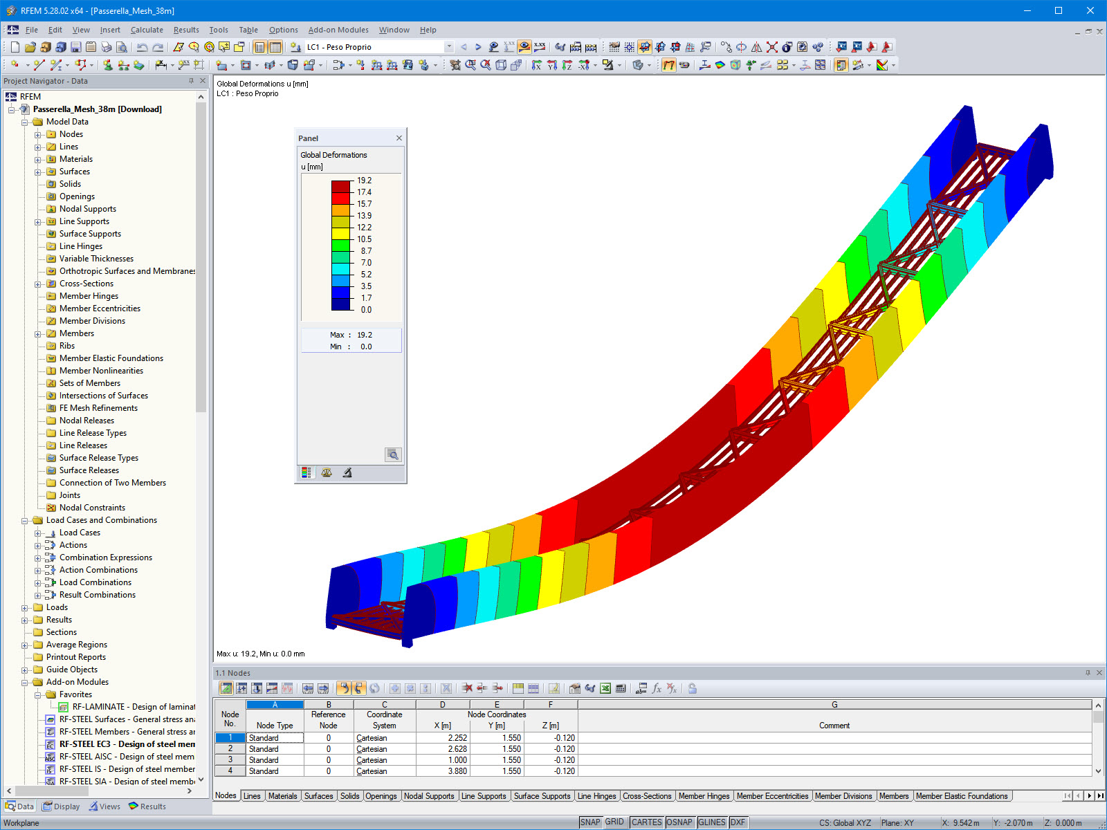This screenshot has width=1107, height=830.
Task: Click the Excel export icon in table toolbar
Action: click(605, 688)
